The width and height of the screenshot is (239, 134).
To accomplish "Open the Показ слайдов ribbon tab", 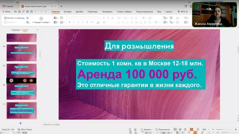I will [x=124, y=12].
